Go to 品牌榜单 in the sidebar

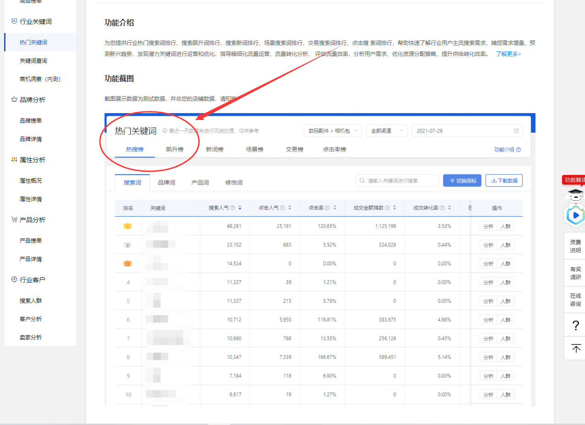[31, 120]
